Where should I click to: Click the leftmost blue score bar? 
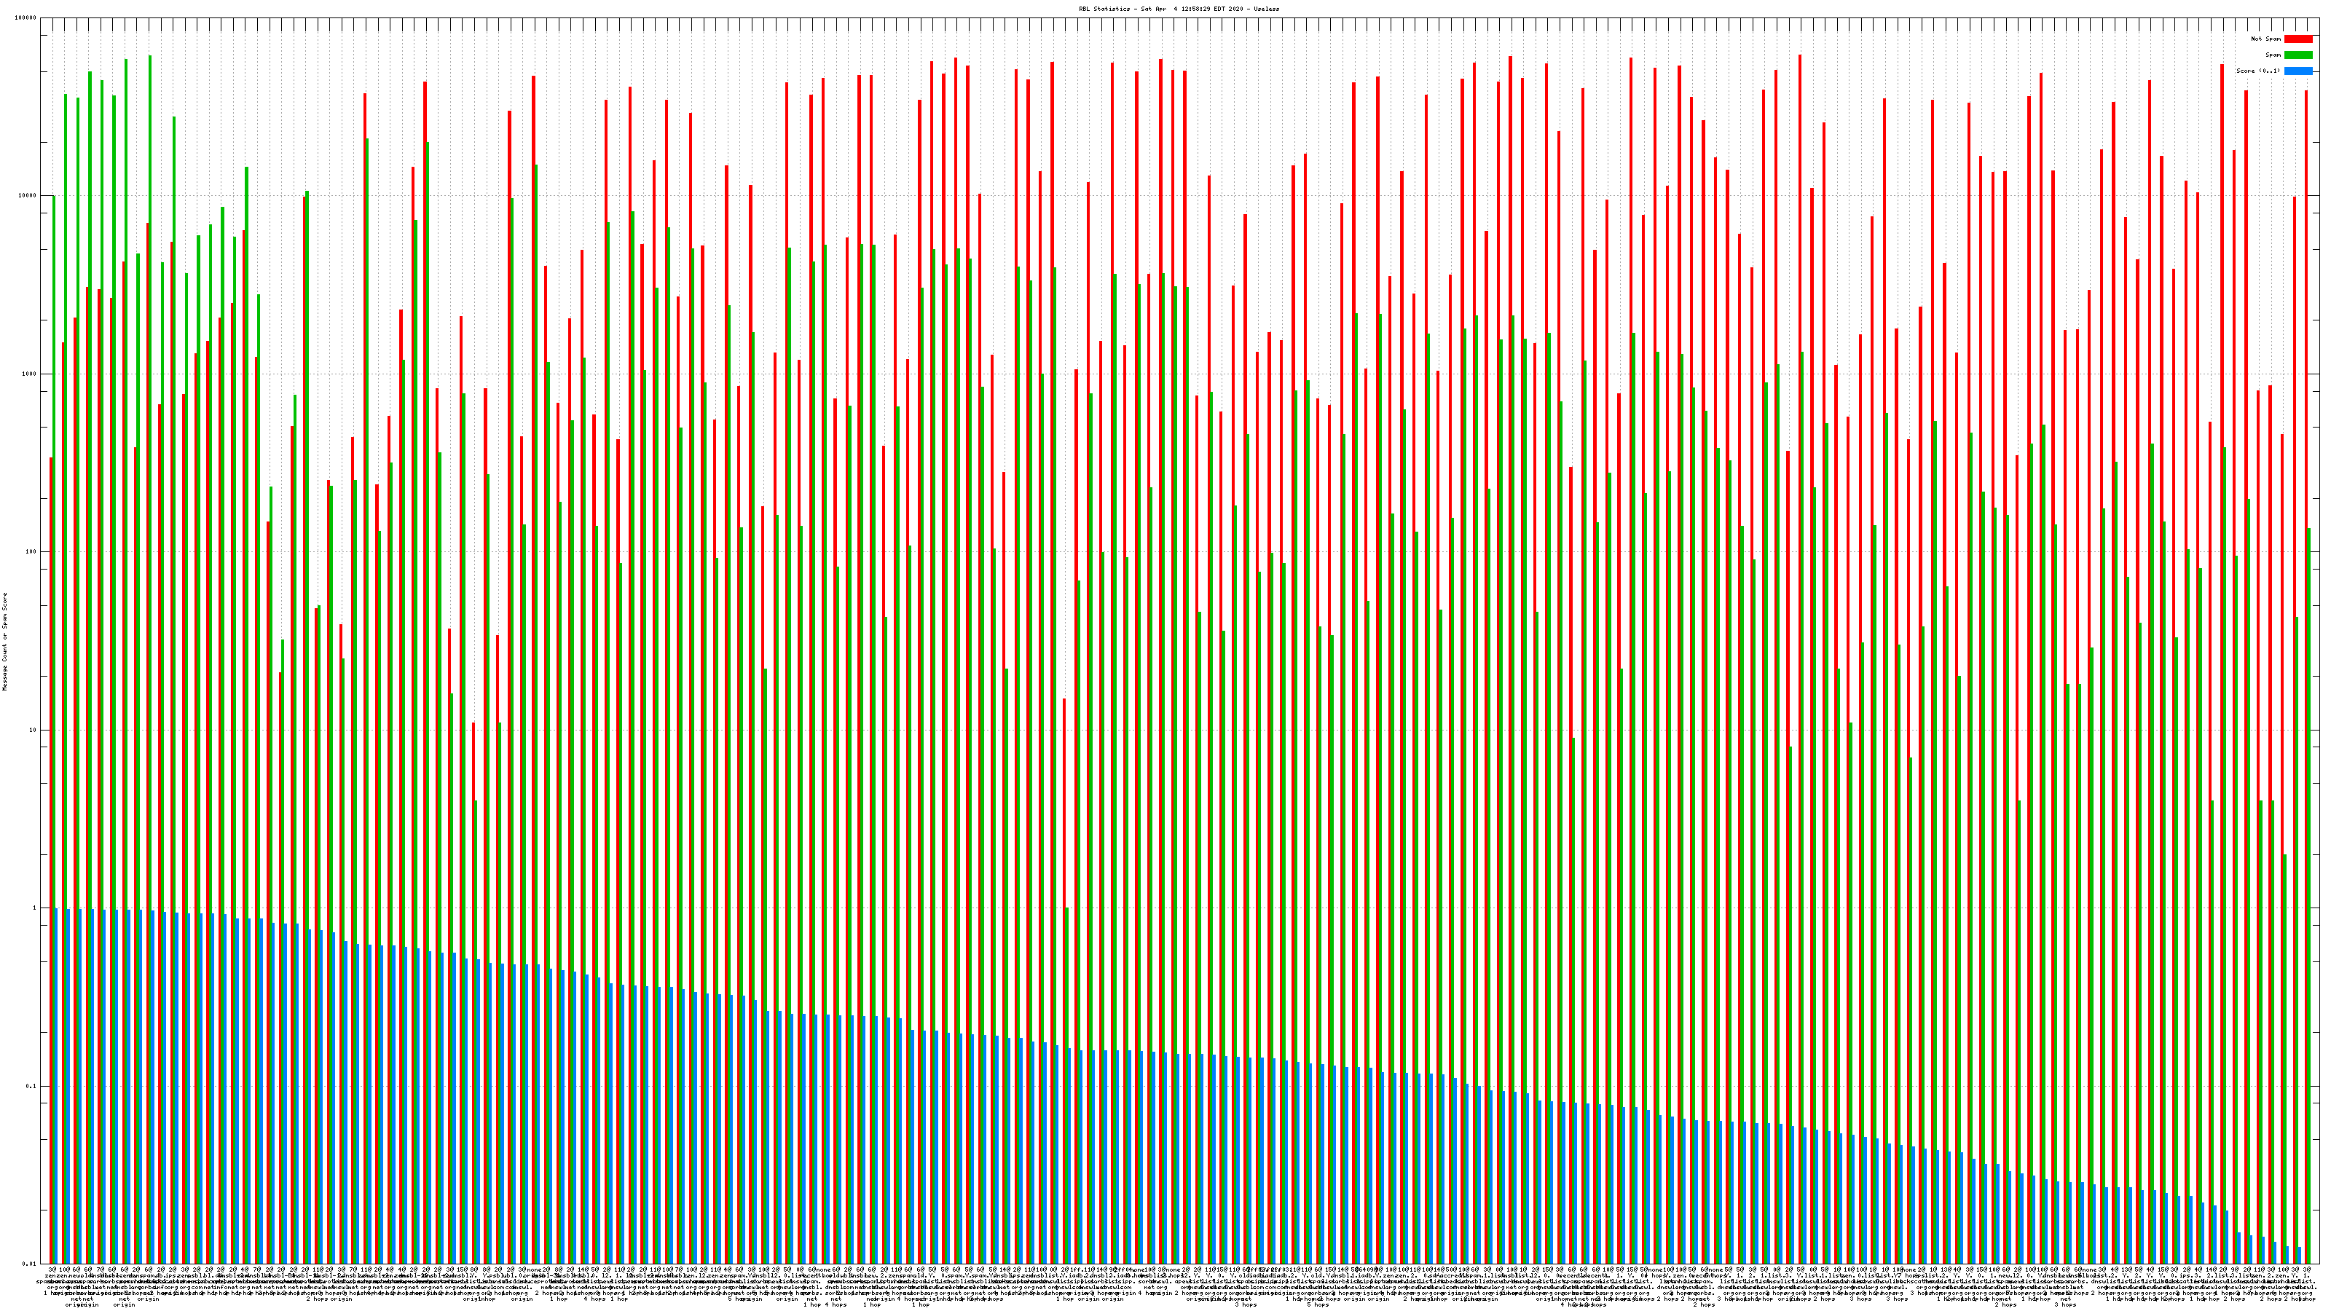56,1086
